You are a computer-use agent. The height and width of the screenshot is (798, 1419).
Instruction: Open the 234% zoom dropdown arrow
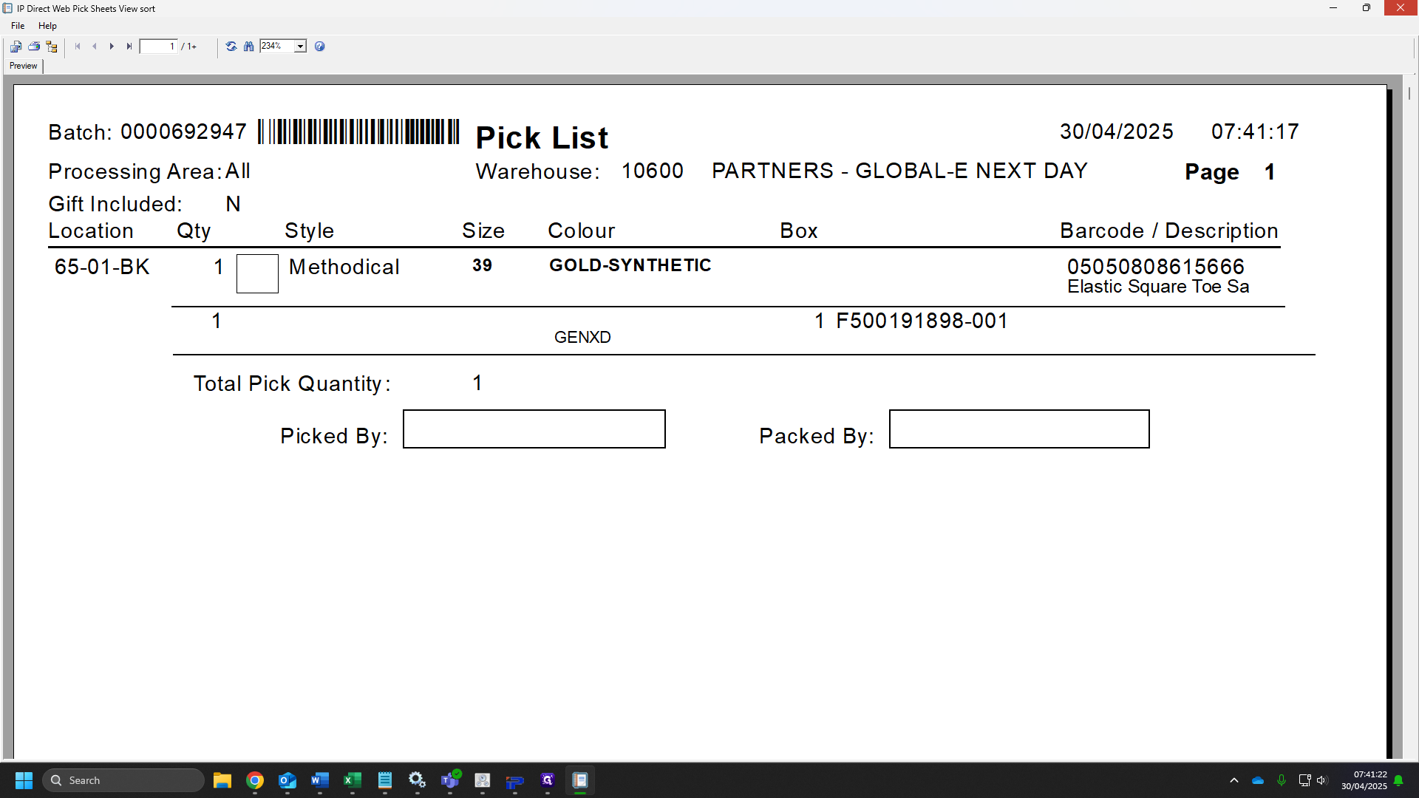[301, 47]
